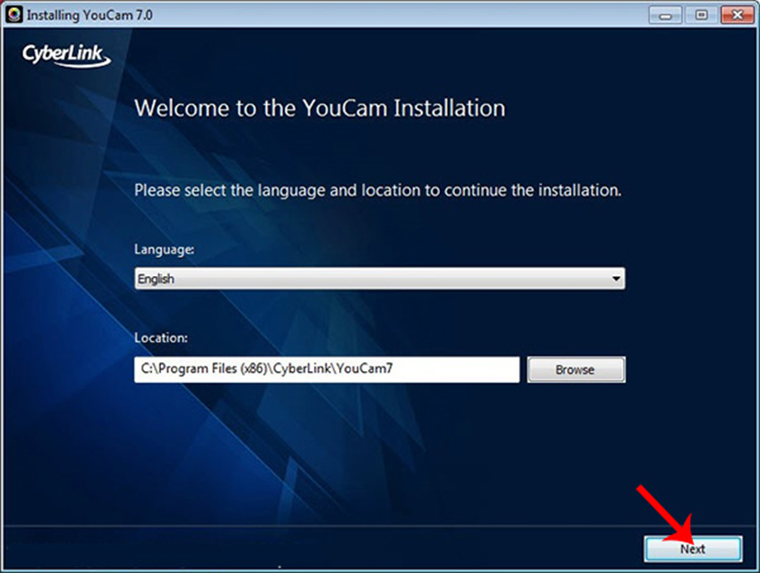Click the YouCam camera icon beside the title
The width and height of the screenshot is (760, 573).
click(12, 14)
